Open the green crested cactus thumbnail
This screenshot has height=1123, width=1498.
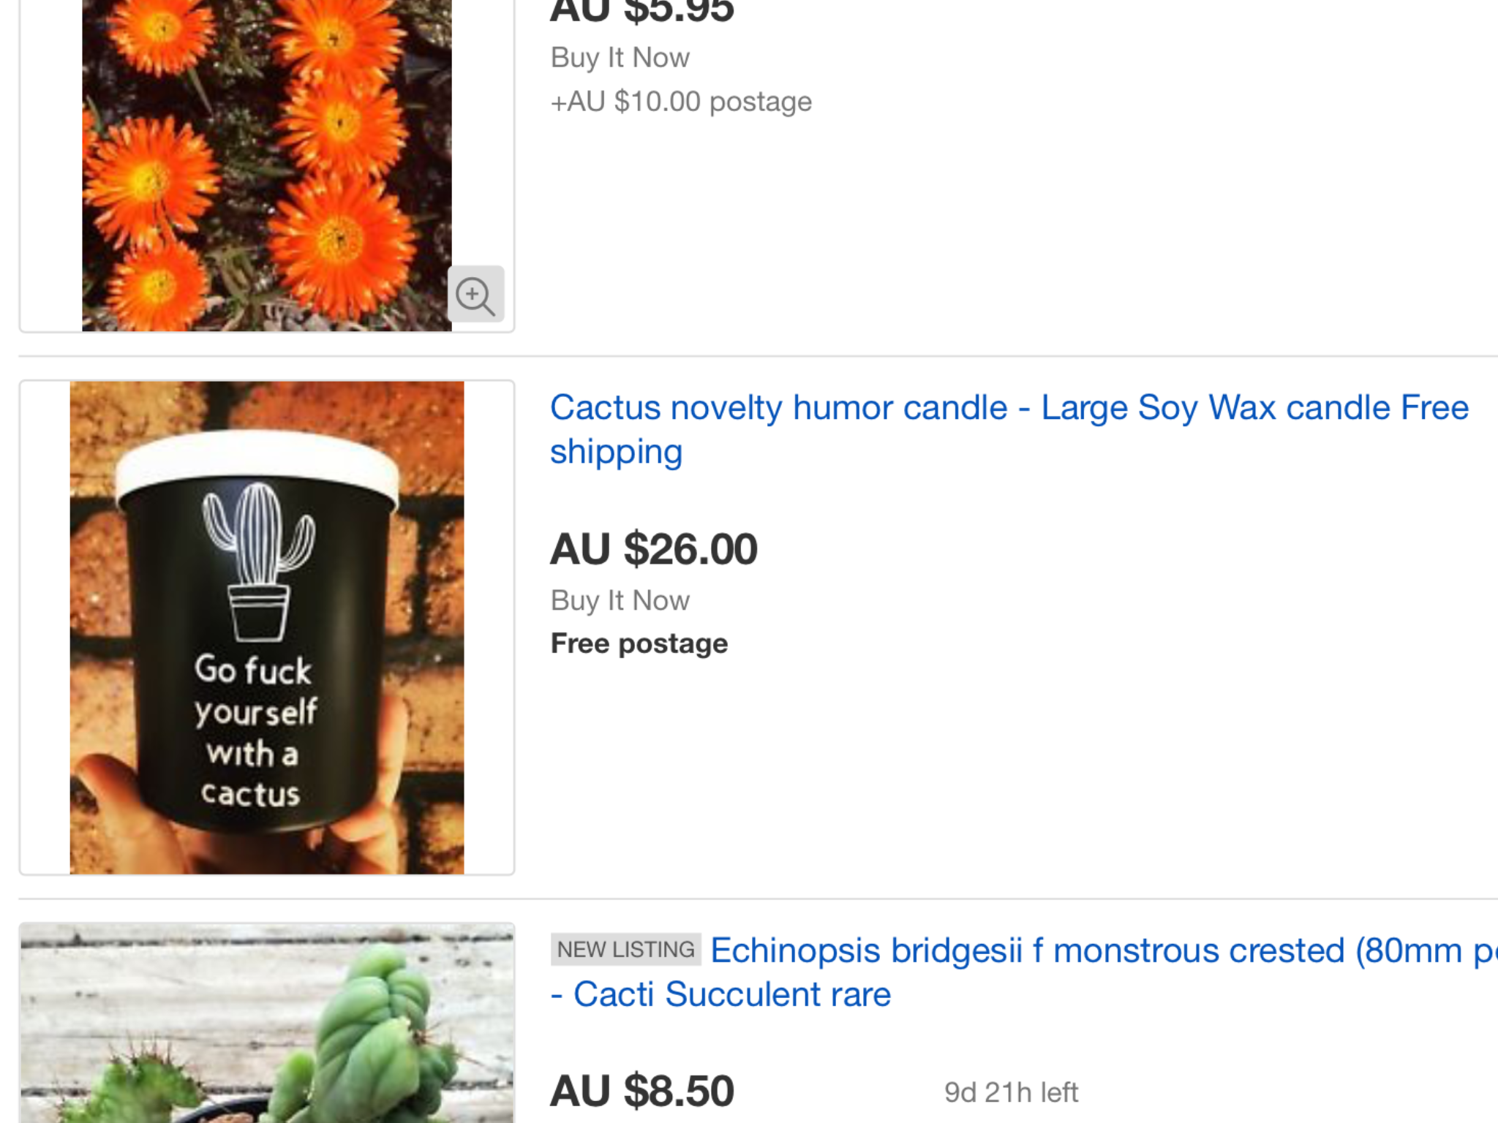point(267,1023)
